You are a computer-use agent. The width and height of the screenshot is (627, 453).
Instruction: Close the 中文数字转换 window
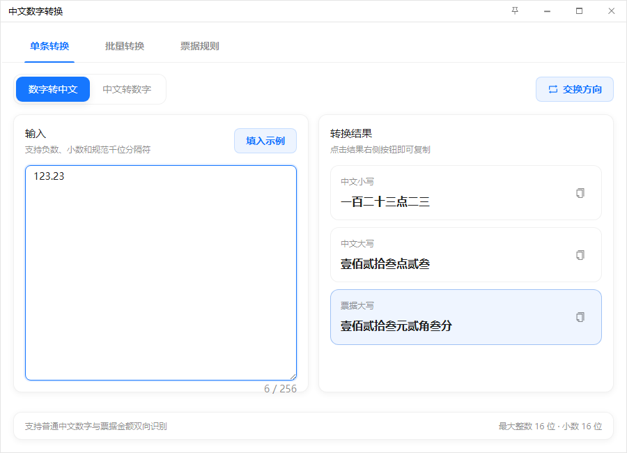(x=611, y=11)
